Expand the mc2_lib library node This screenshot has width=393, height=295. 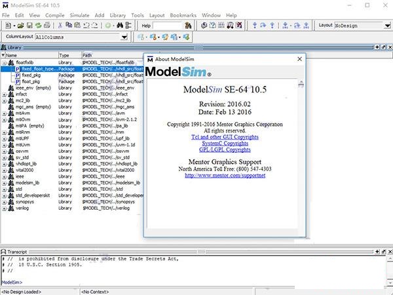(x=5, y=101)
